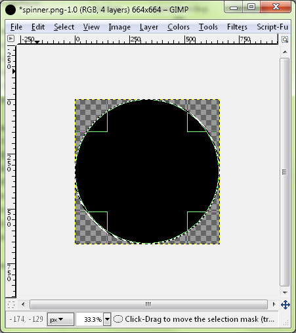Click the horizontal scrollbar left arrow

(23, 304)
